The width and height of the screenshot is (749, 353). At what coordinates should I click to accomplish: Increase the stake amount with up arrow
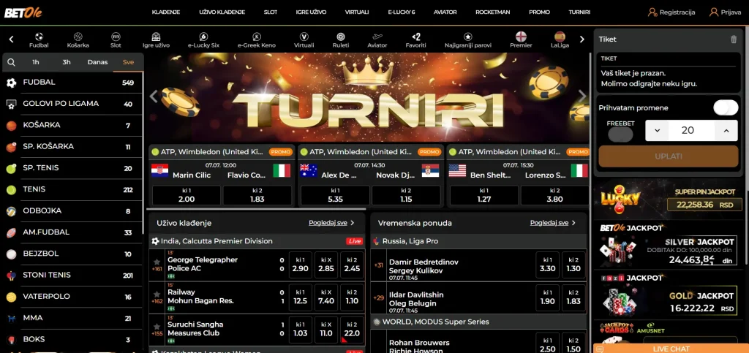pyautogui.click(x=726, y=131)
